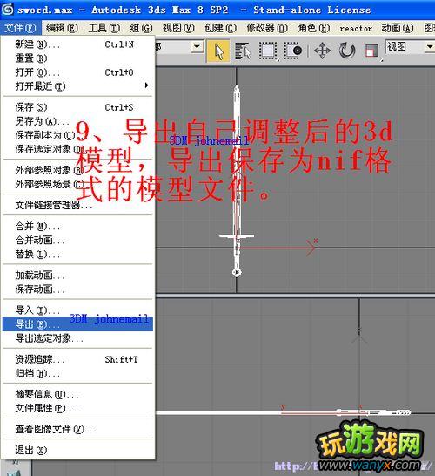
Task: Open the 动画(A) menu
Action: pos(398,28)
